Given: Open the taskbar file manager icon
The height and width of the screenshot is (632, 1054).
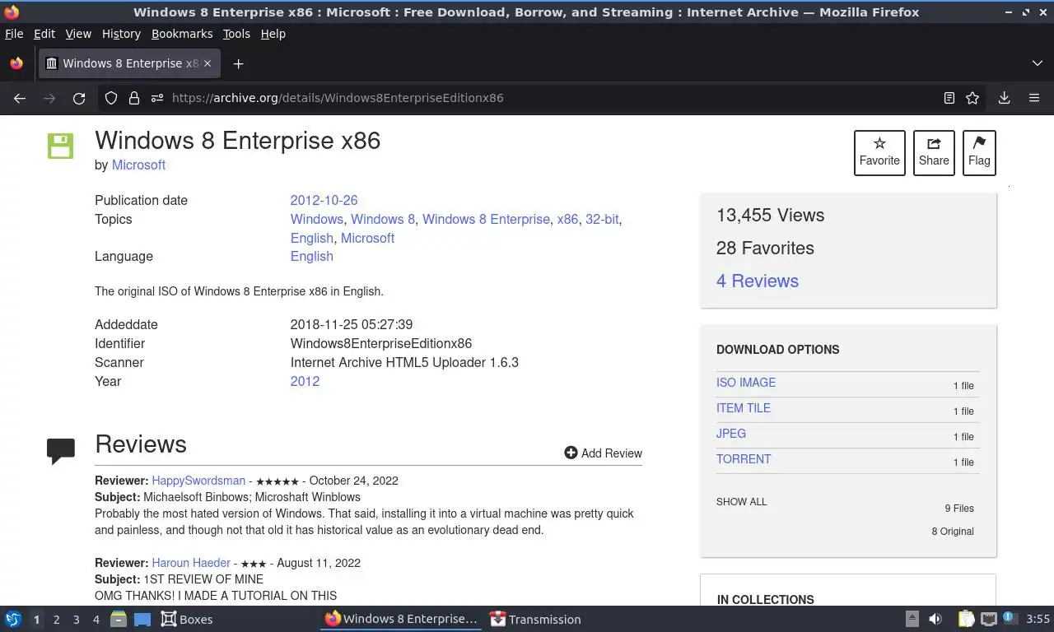Looking at the screenshot, I should (x=119, y=619).
